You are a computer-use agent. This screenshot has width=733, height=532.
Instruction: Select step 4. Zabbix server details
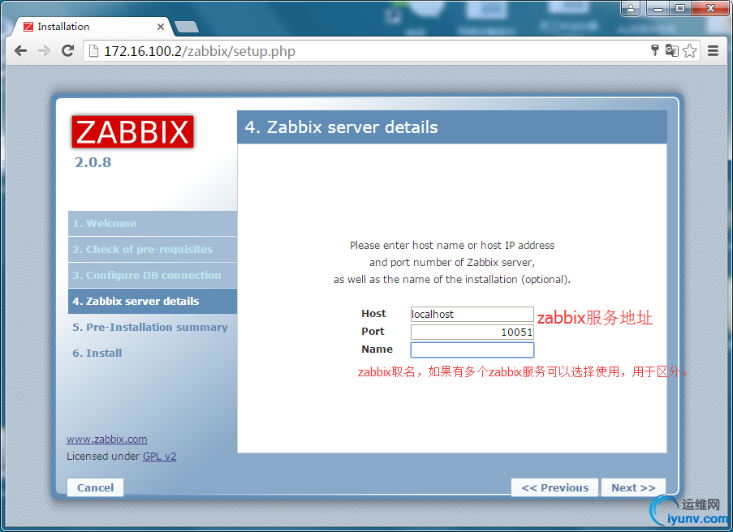pyautogui.click(x=153, y=301)
